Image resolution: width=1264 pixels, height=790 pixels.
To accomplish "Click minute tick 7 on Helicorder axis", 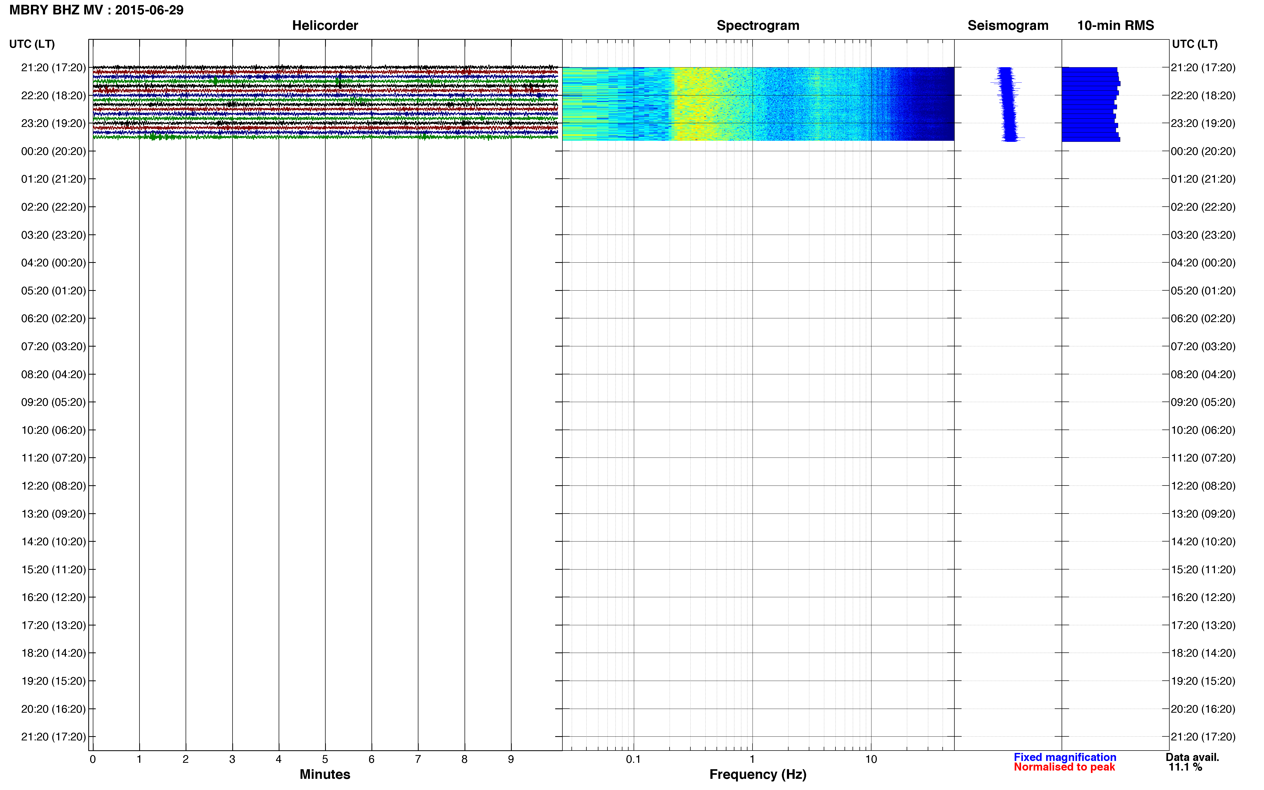I will [418, 759].
